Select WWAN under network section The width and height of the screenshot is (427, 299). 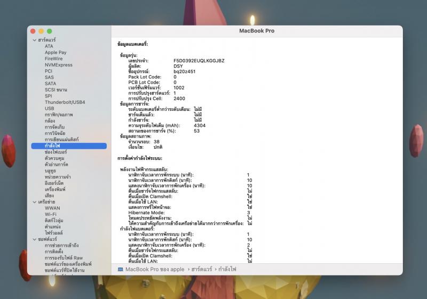52,208
